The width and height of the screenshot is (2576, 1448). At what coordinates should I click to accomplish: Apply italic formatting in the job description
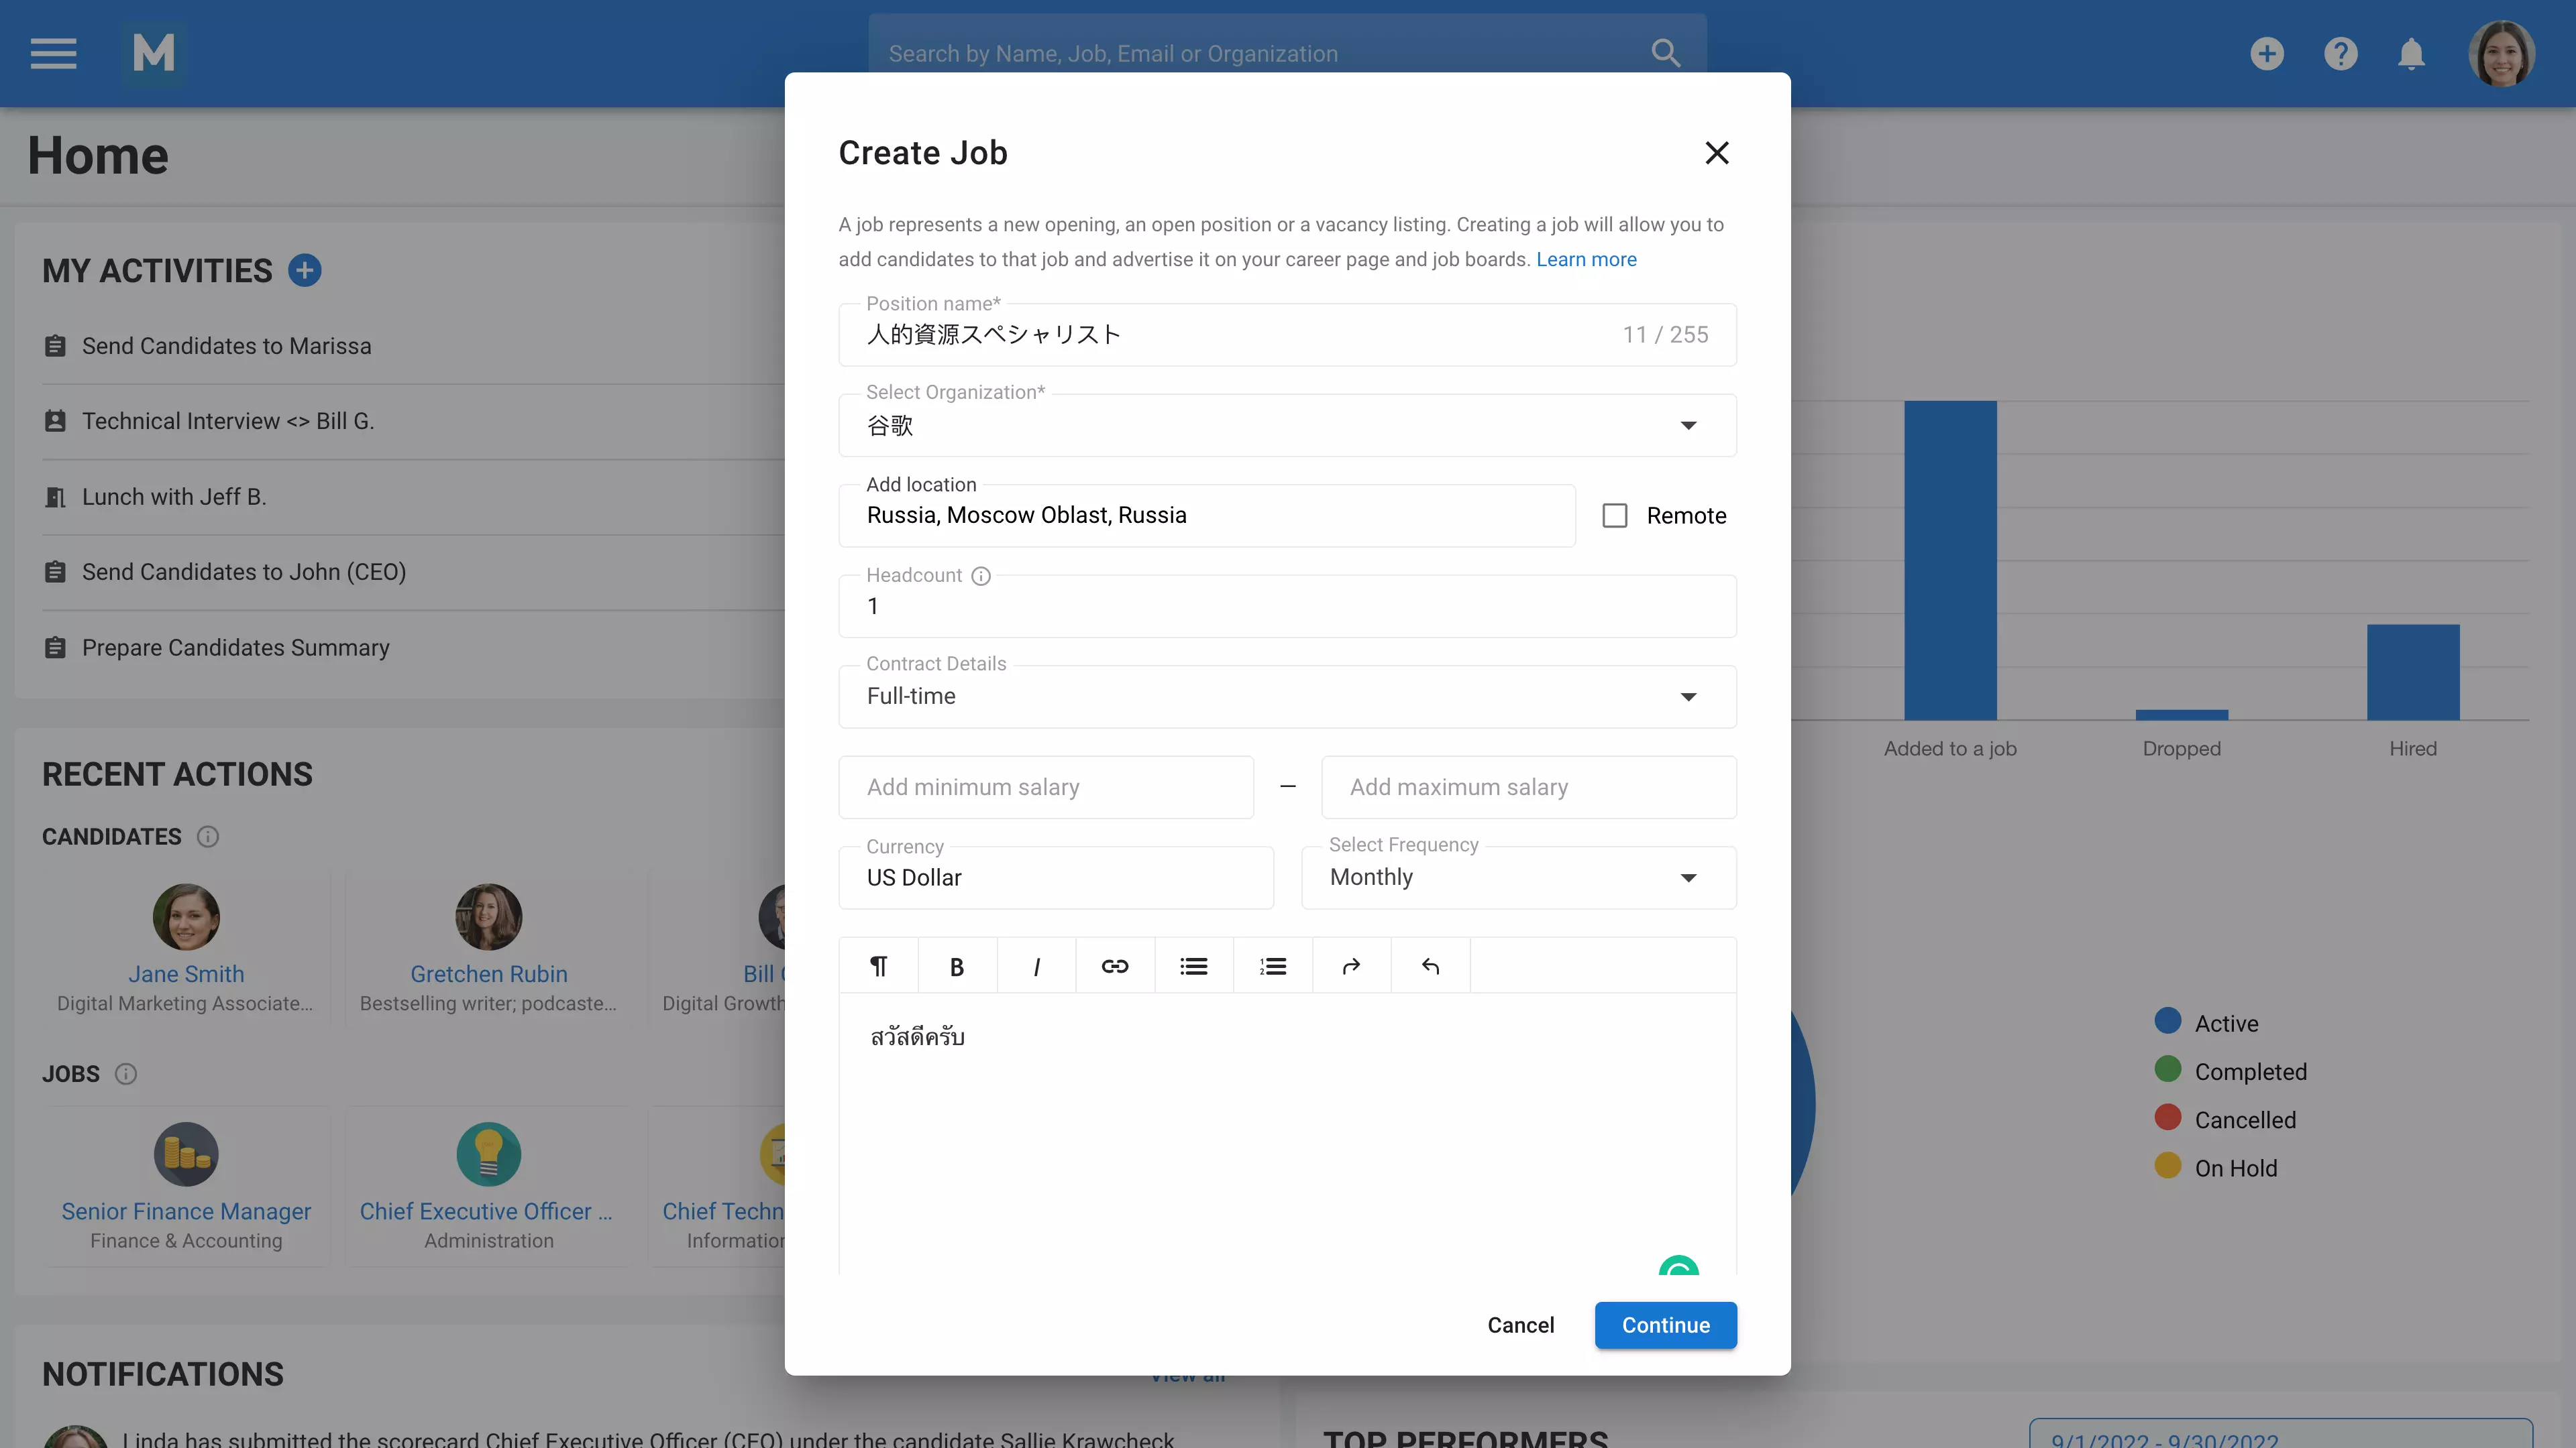pyautogui.click(x=1036, y=965)
